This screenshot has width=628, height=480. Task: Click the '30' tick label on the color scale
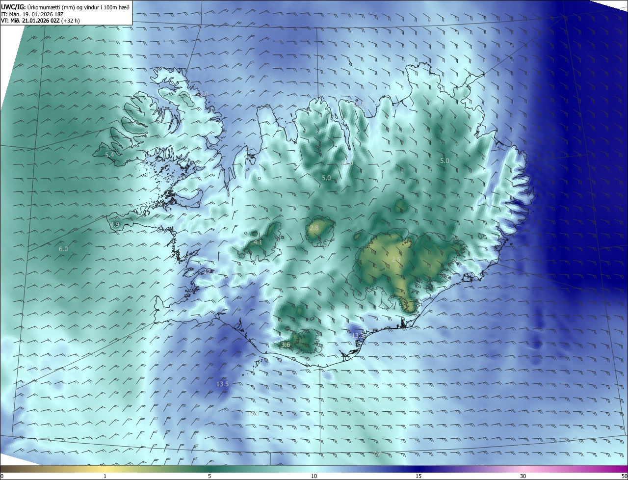tap(523, 476)
